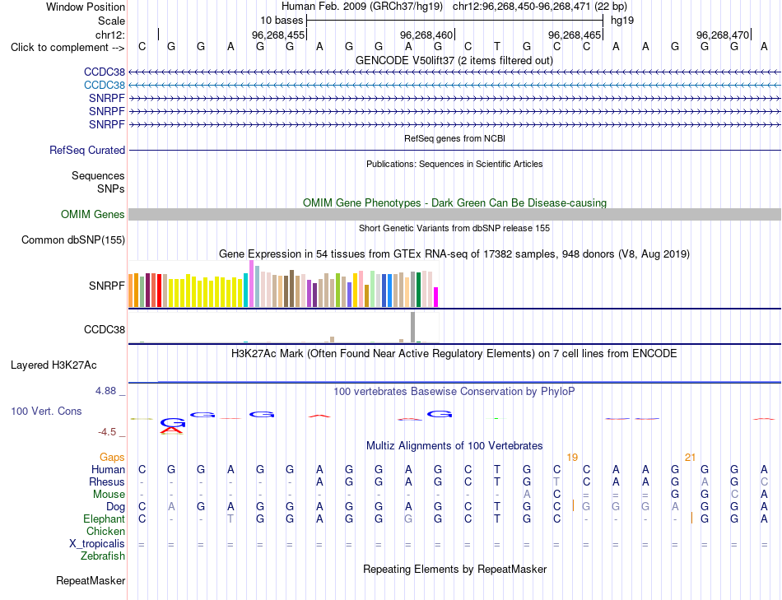Click the light blue CCDC38 transcript label

(x=105, y=86)
